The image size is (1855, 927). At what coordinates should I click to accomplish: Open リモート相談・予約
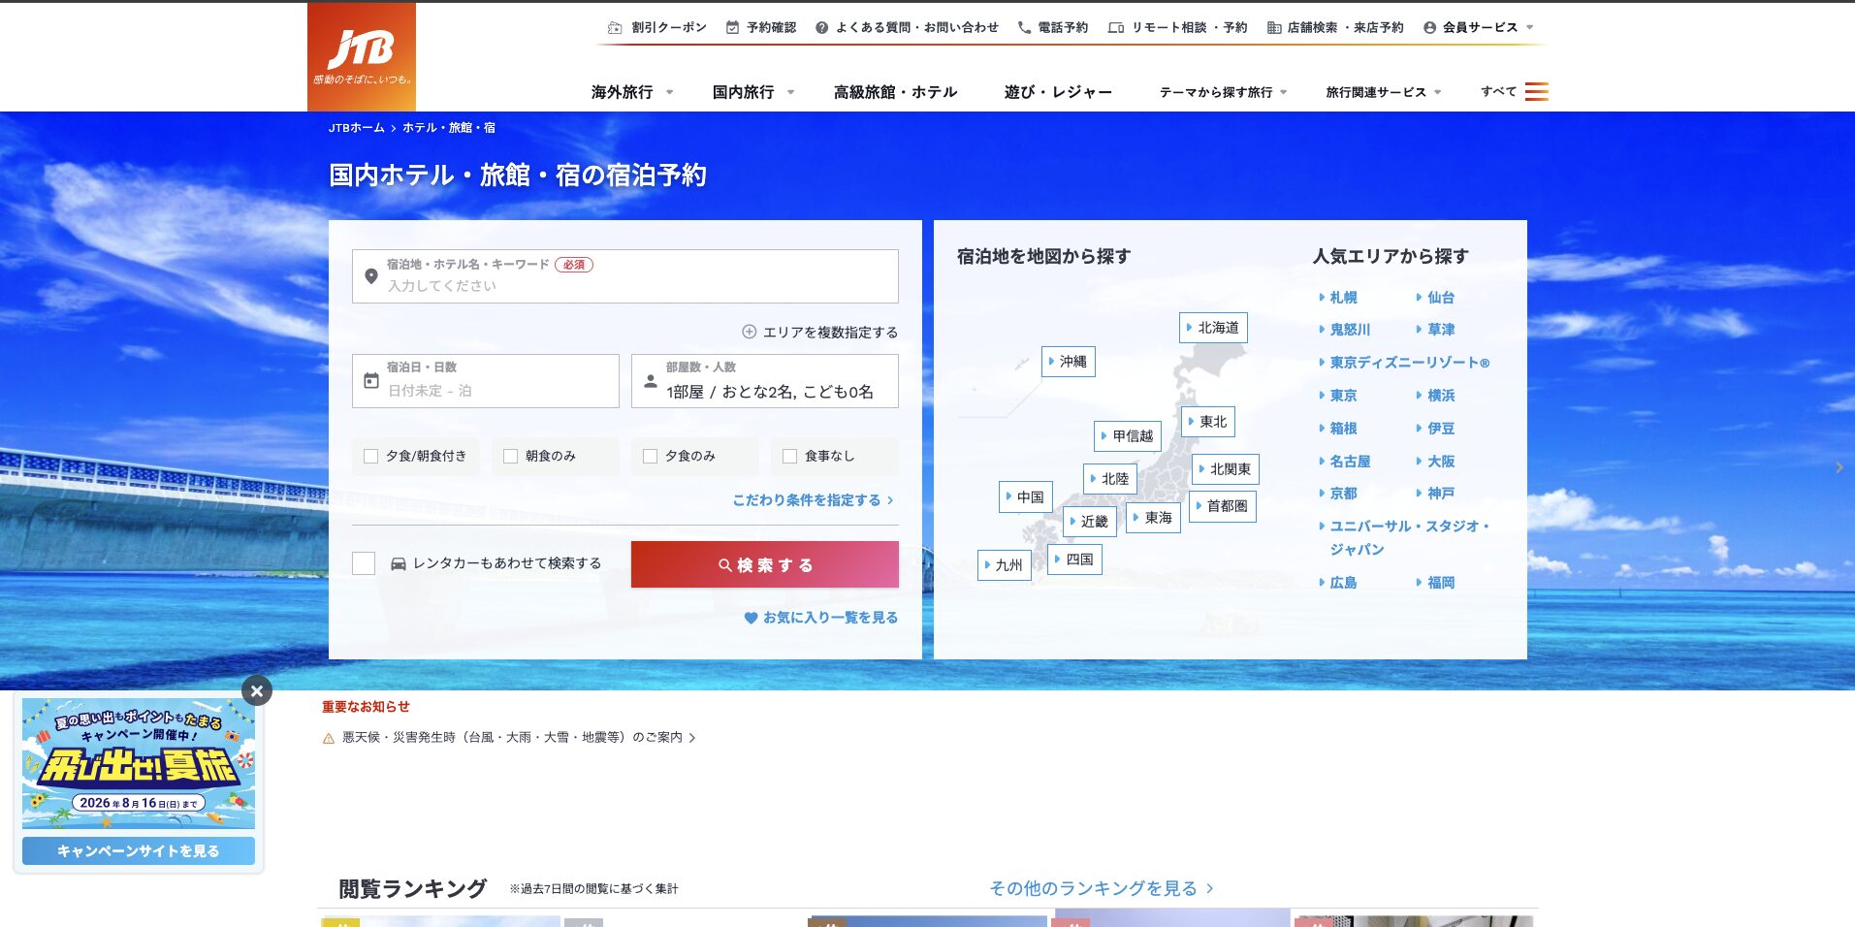pos(1177,27)
